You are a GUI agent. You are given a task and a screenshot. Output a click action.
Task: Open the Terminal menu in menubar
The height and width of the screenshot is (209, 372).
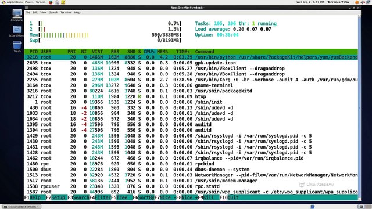pyautogui.click(x=66, y=12)
